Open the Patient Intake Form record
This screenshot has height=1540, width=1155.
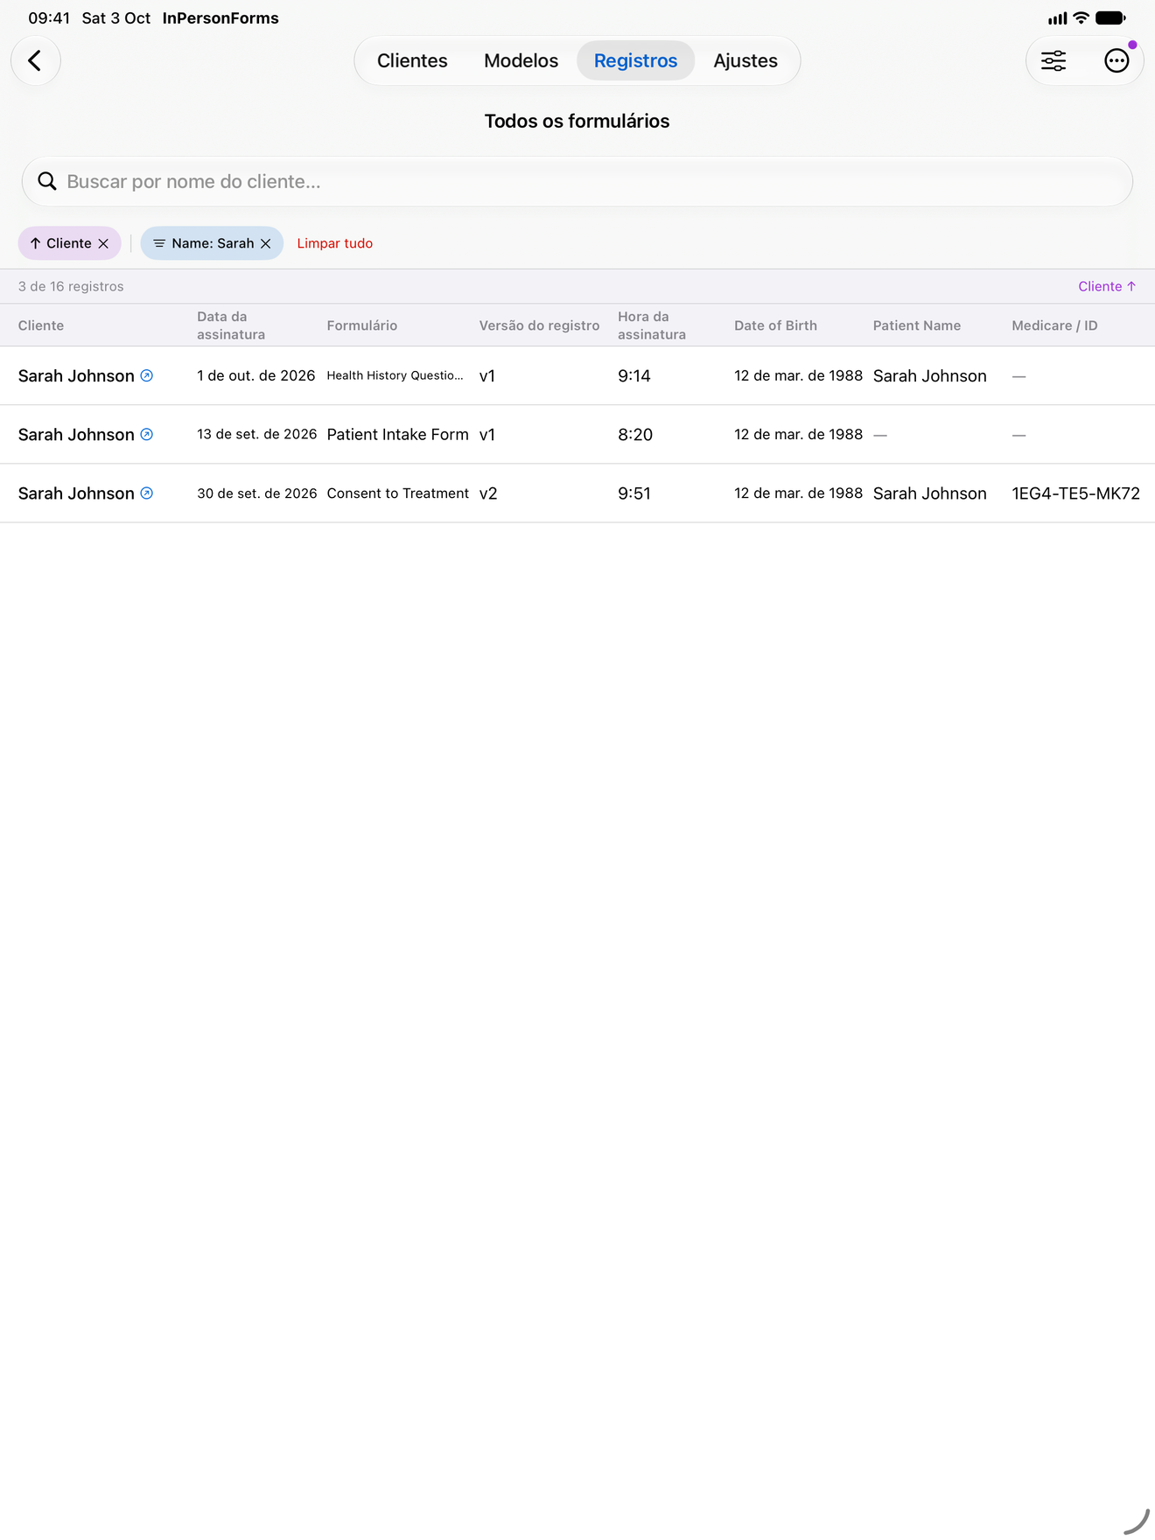pos(398,434)
